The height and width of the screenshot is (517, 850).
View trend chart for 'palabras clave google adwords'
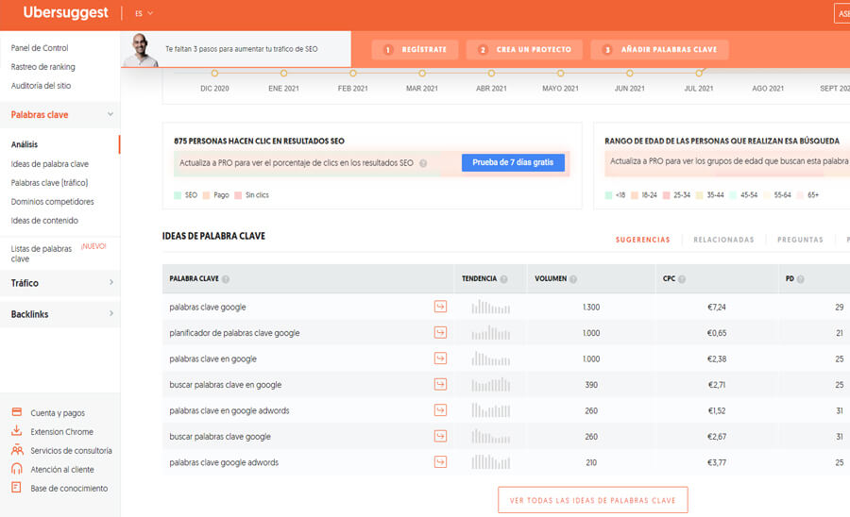point(490,462)
